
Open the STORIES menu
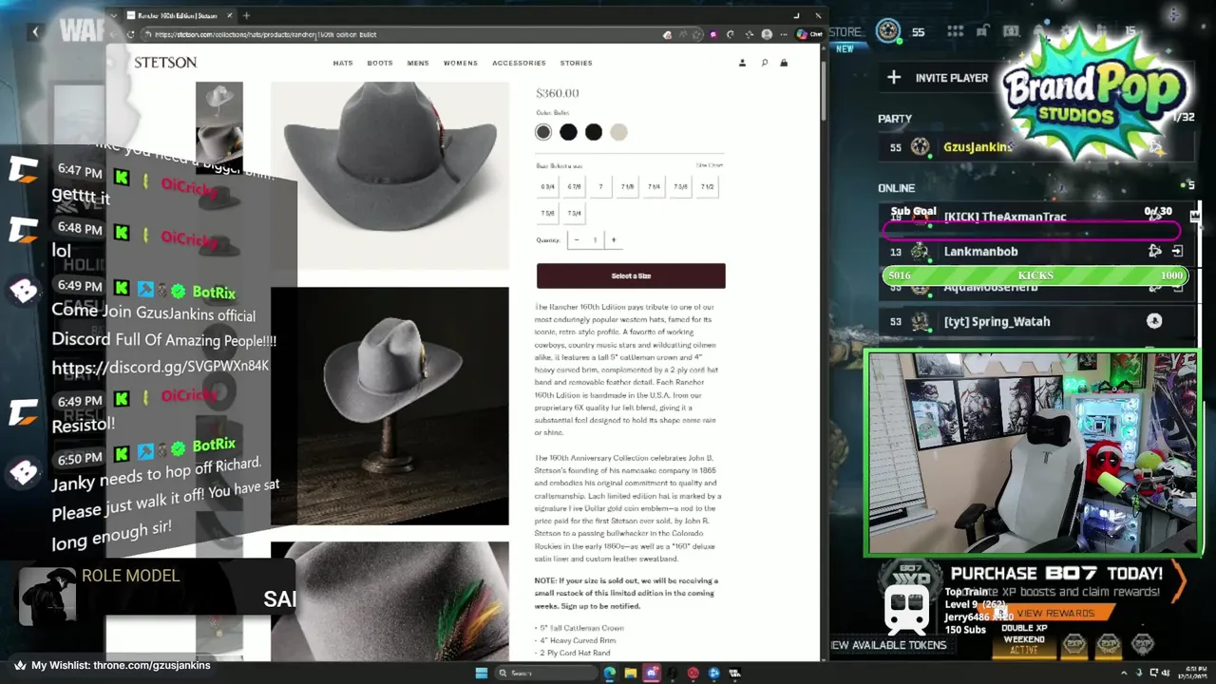(x=577, y=63)
